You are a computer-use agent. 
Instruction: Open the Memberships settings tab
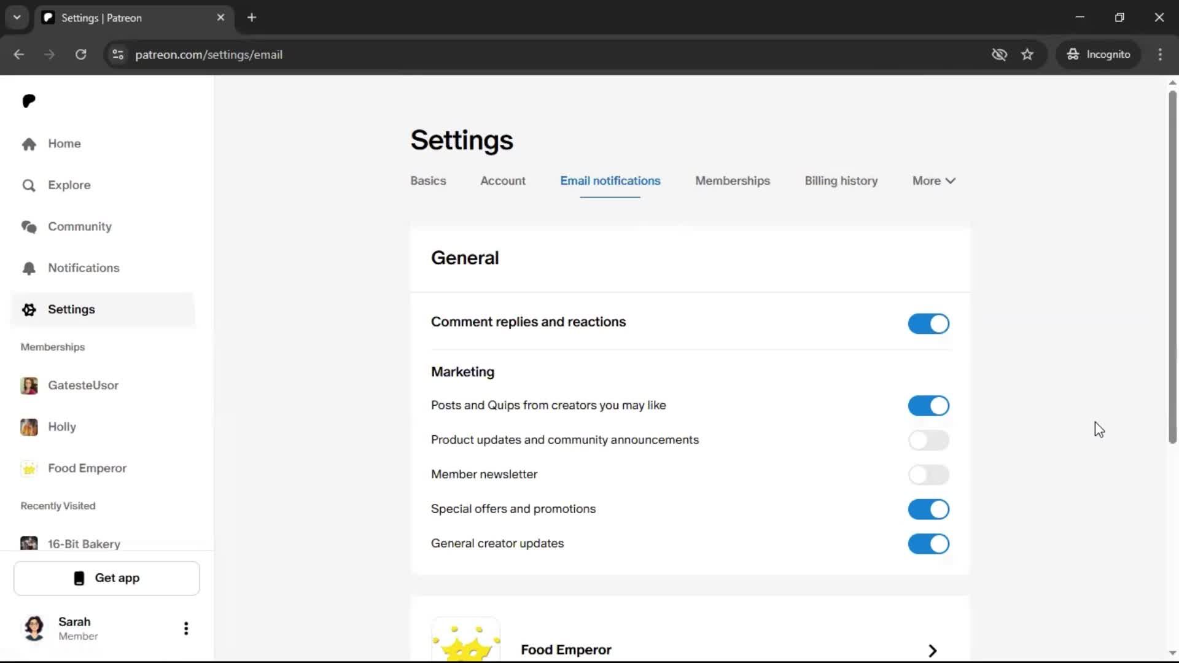(733, 181)
